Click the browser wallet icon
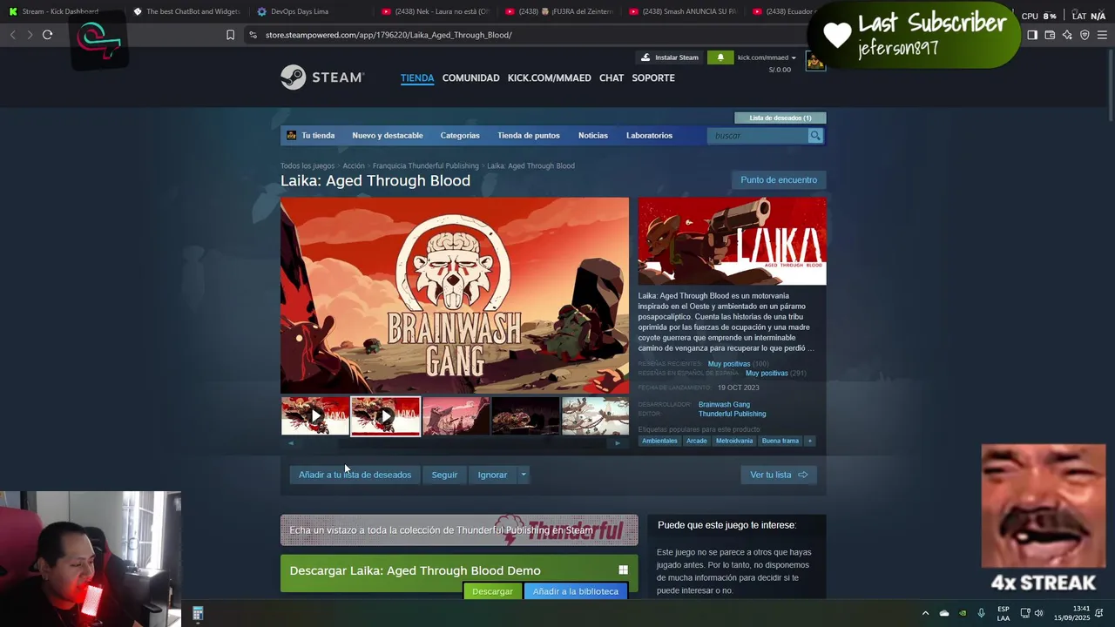Screen dimensions: 1115x627 1050,35
